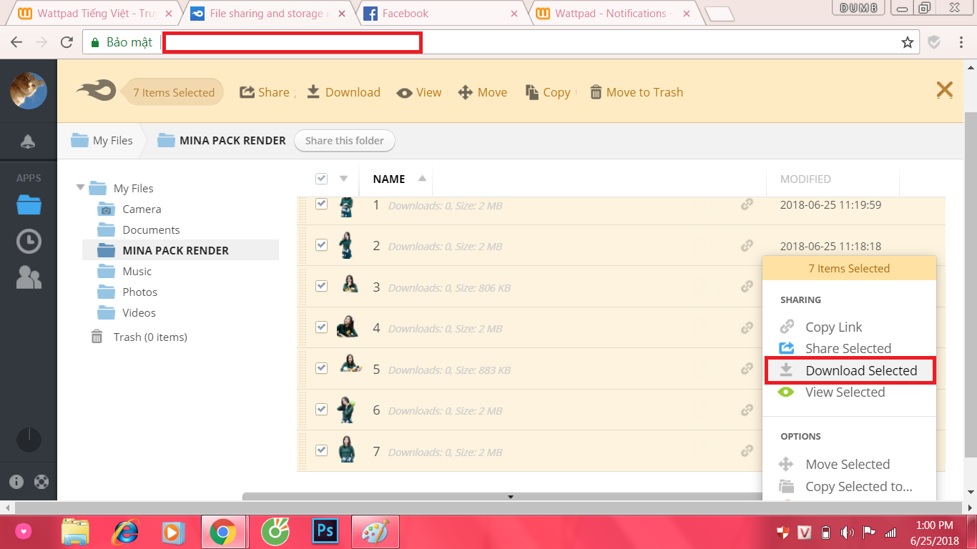Uncheck the checkbox for file 2

tap(321, 244)
